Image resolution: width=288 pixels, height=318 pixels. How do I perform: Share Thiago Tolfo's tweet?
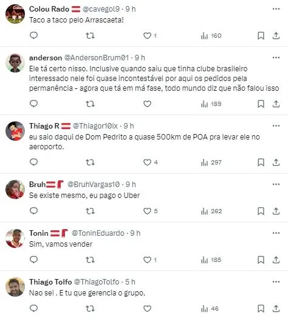click(276, 308)
